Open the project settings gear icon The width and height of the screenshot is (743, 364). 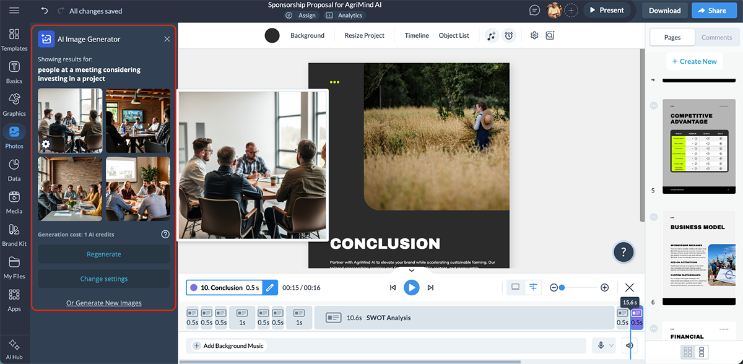[534, 35]
